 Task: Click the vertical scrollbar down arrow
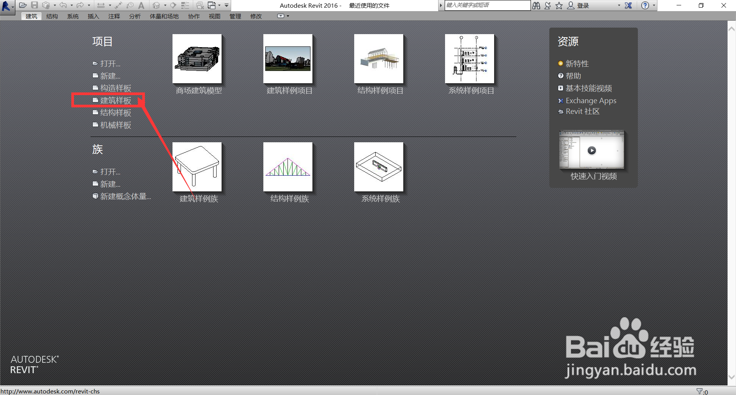pos(731,377)
